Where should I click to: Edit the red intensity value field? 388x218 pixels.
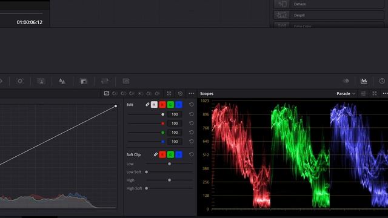[x=175, y=124]
